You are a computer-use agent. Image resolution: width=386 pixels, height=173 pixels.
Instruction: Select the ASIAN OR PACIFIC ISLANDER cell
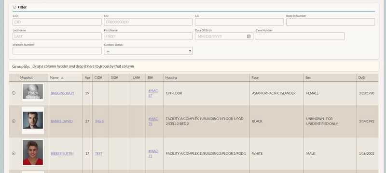(276, 93)
